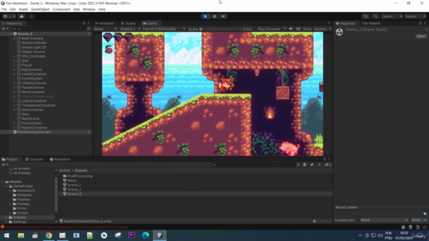Toggle Mute Audio in Game view
Viewport: 429px width, 241px height.
click(291, 29)
